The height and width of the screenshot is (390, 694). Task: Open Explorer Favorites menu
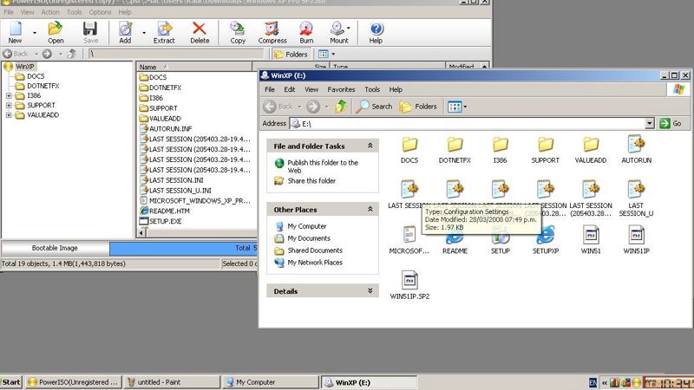(x=341, y=89)
